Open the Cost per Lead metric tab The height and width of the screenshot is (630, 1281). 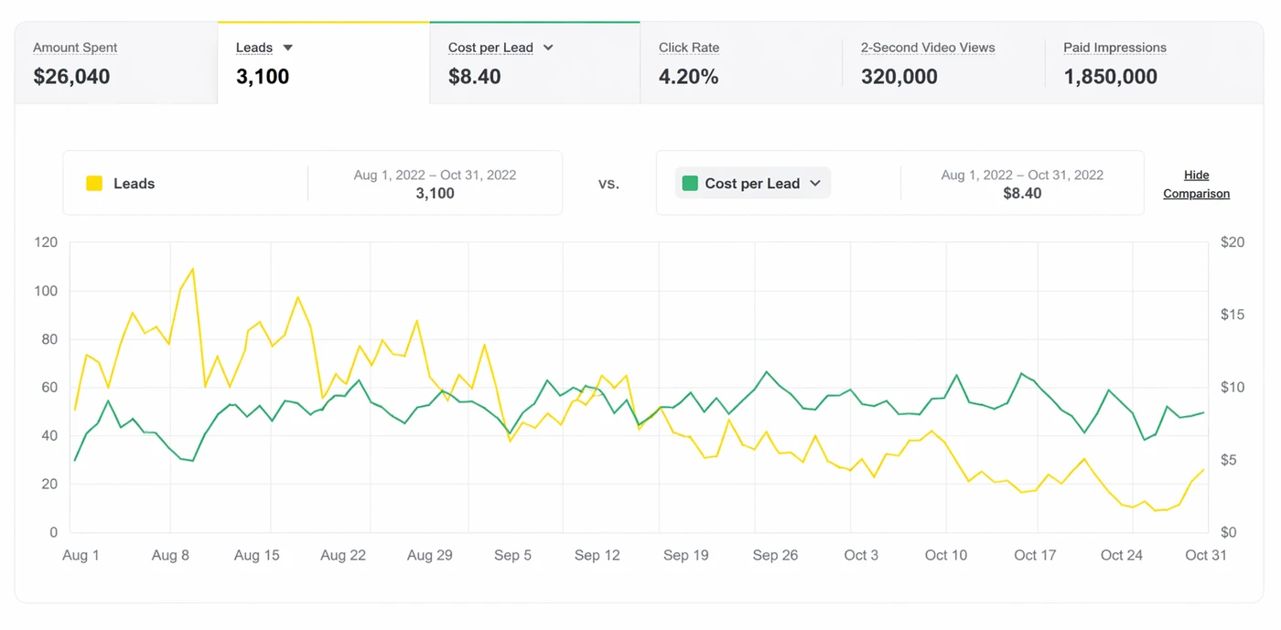click(534, 63)
